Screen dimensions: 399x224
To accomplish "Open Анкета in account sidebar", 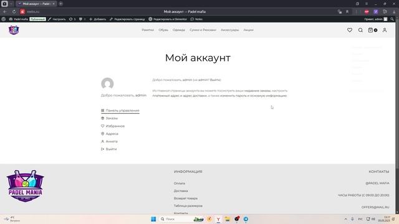I will (110, 141).
